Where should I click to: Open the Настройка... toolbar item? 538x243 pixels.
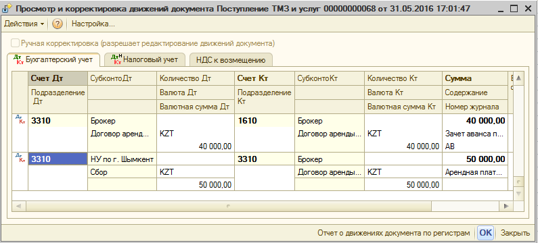click(93, 24)
